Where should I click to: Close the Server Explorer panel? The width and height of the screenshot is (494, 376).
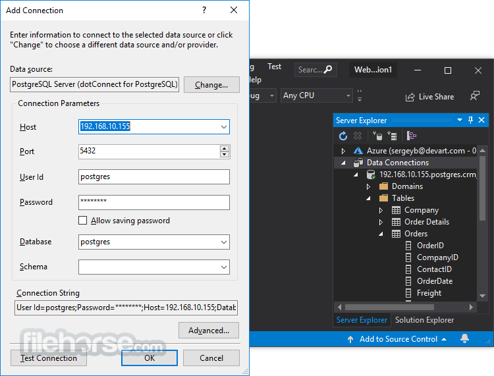click(481, 120)
